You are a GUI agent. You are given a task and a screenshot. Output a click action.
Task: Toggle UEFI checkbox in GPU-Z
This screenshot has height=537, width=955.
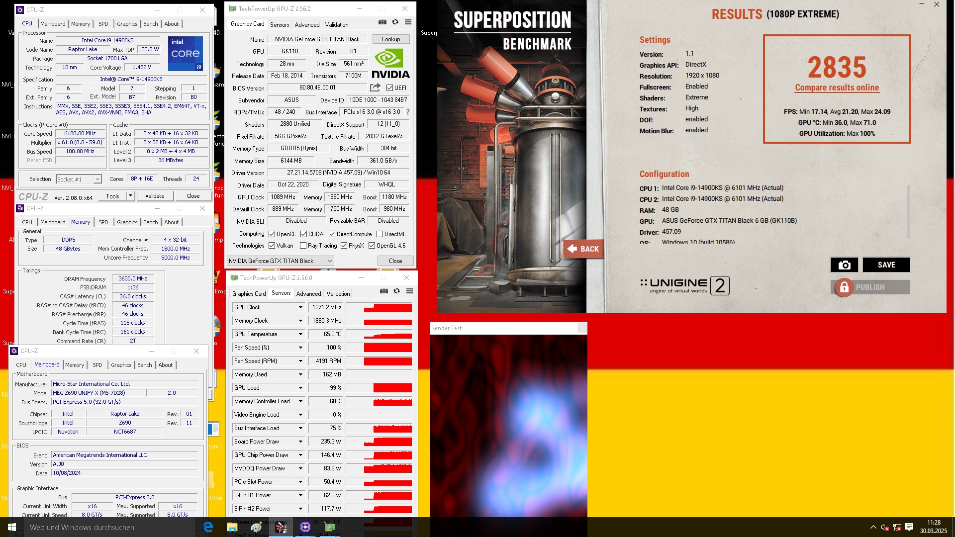(x=390, y=88)
